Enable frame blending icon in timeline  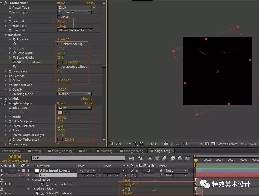click(x=157, y=159)
